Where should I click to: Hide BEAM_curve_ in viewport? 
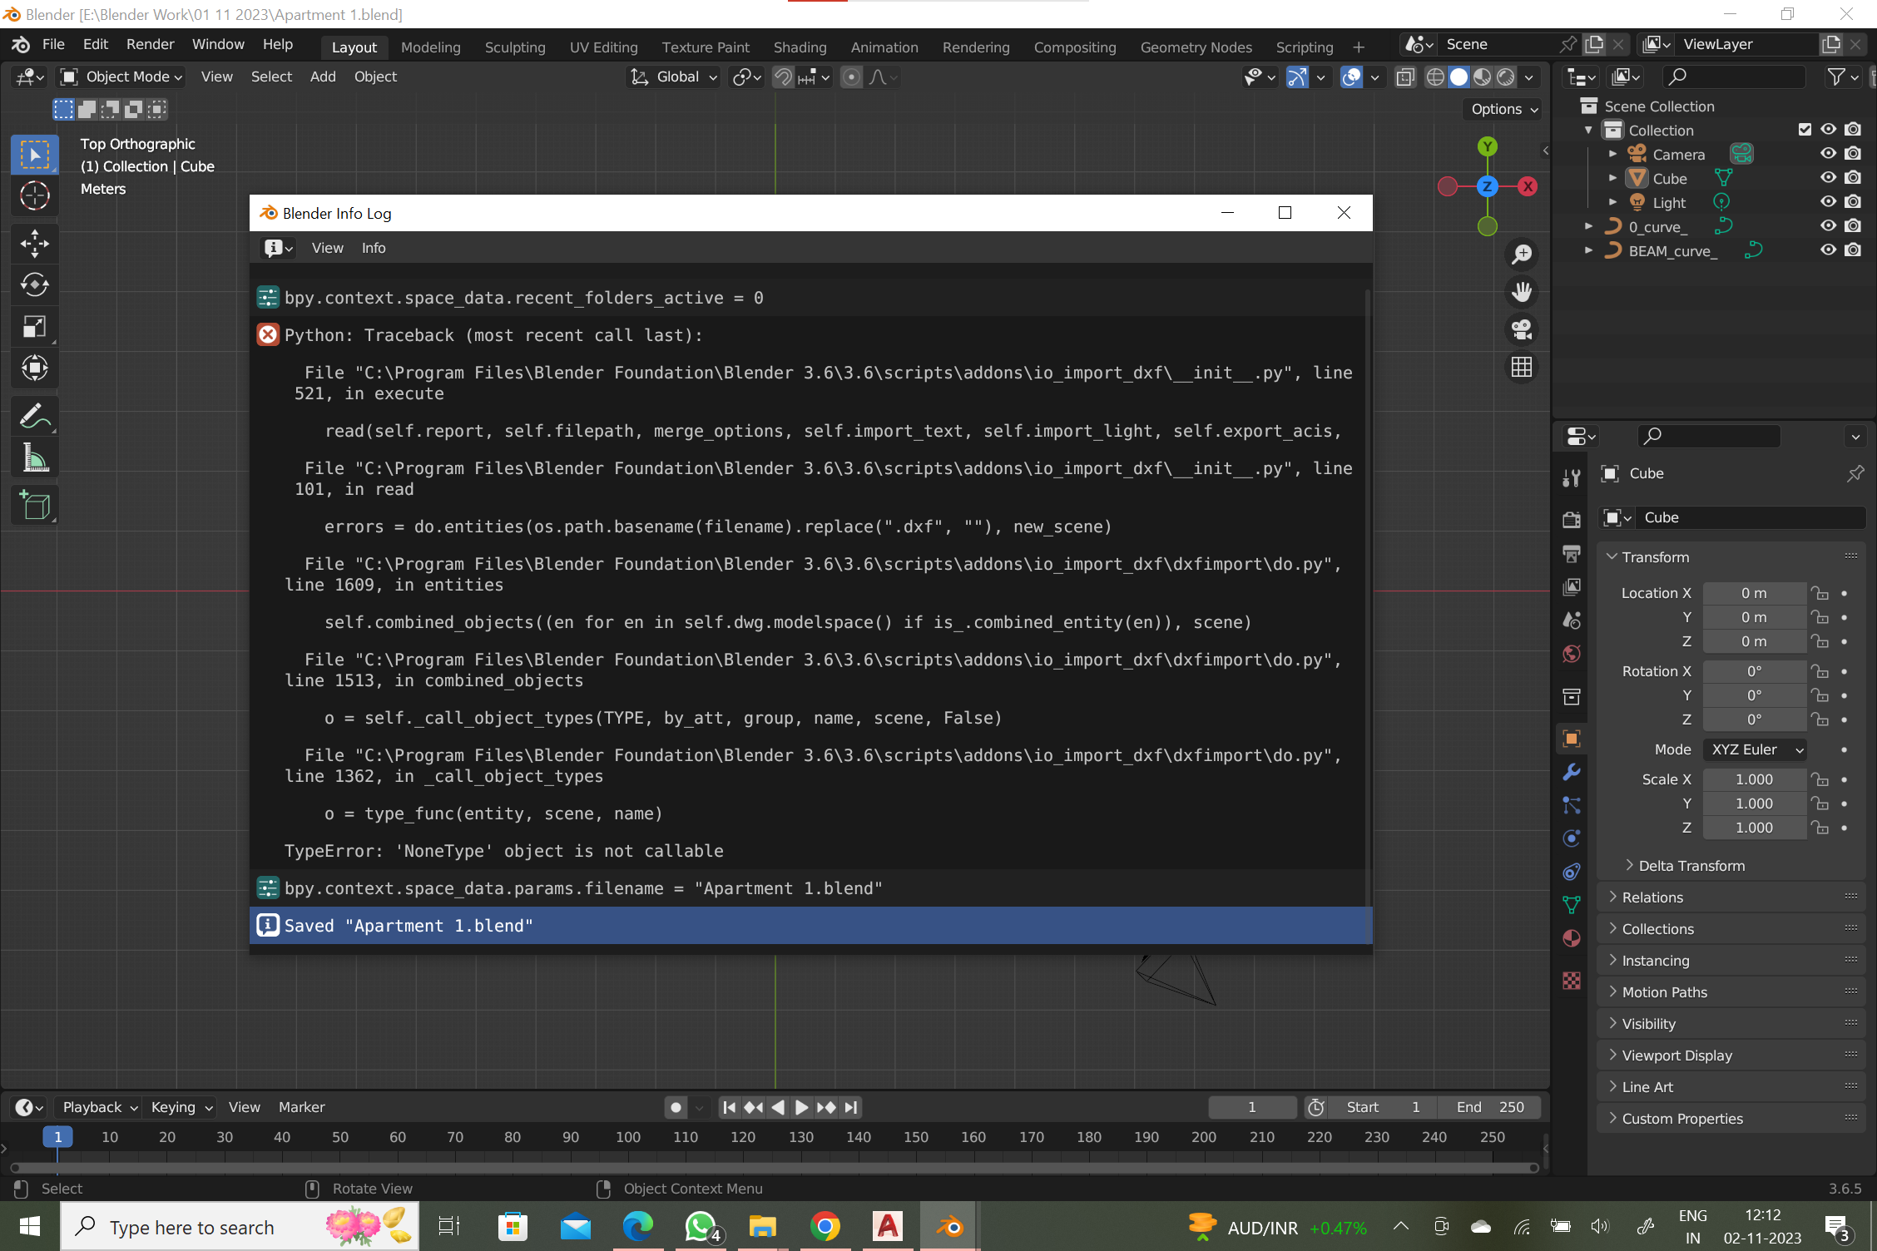tap(1828, 250)
